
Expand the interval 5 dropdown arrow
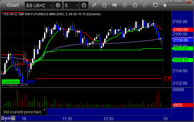77,6
